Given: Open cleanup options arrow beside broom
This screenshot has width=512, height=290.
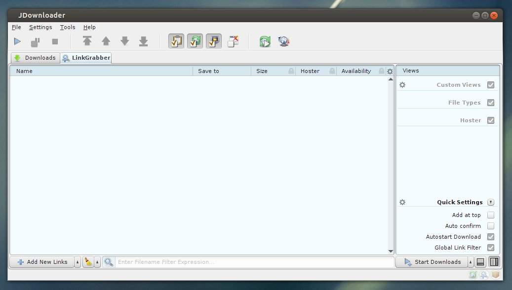Looking at the screenshot, I should (x=97, y=261).
